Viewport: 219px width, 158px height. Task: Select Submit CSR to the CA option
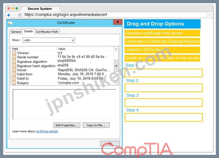tap(162, 50)
